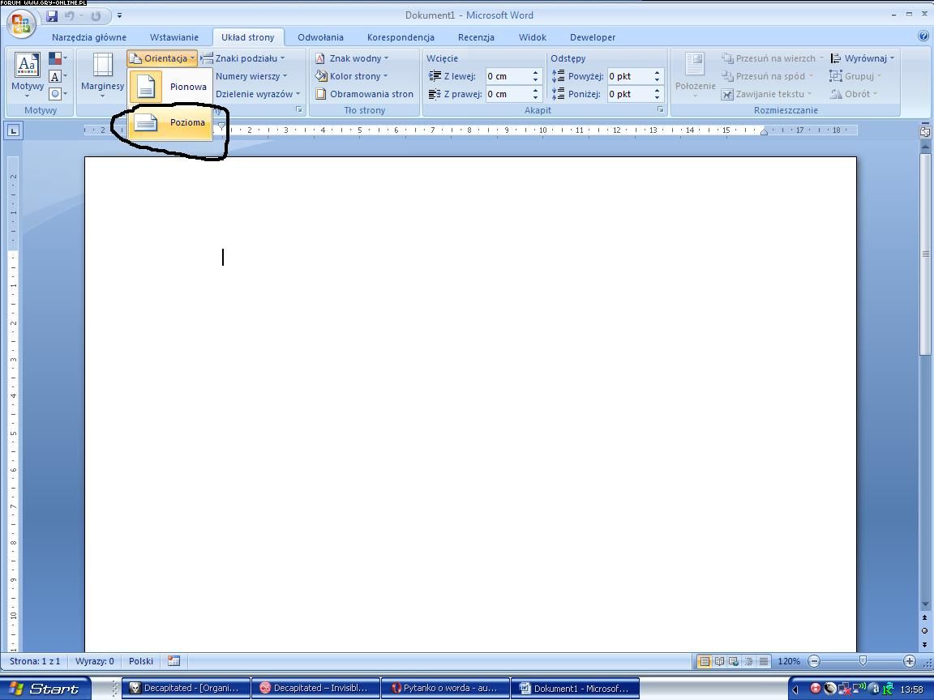934x700 pixels.
Task: Switch to Wstawianie tab
Action: pyautogui.click(x=174, y=37)
